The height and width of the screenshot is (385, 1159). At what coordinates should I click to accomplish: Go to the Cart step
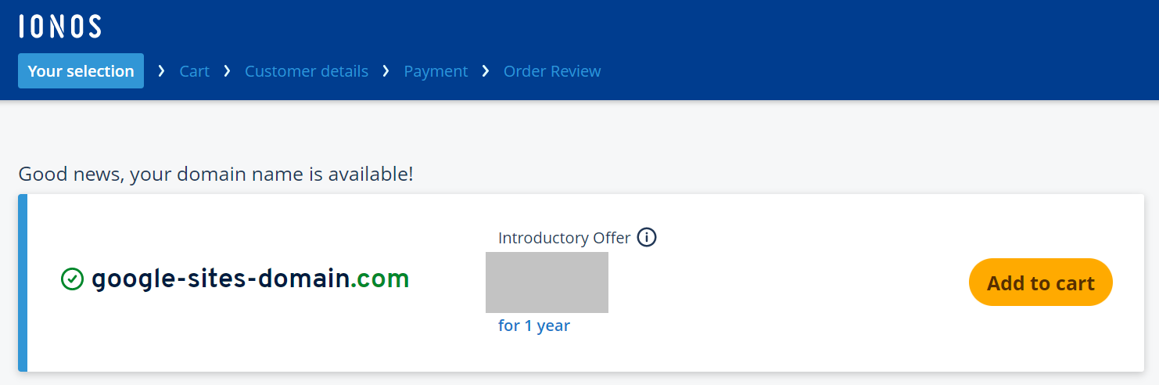tap(194, 71)
